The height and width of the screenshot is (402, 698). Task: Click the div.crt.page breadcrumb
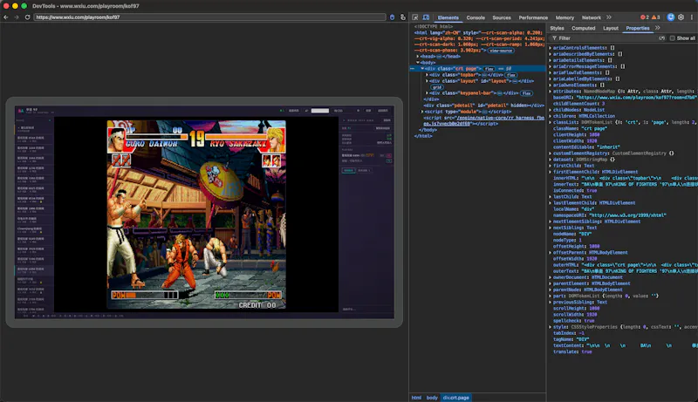(455, 398)
